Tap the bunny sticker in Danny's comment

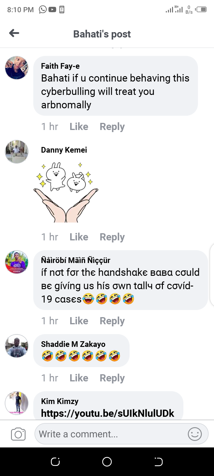tap(66, 192)
